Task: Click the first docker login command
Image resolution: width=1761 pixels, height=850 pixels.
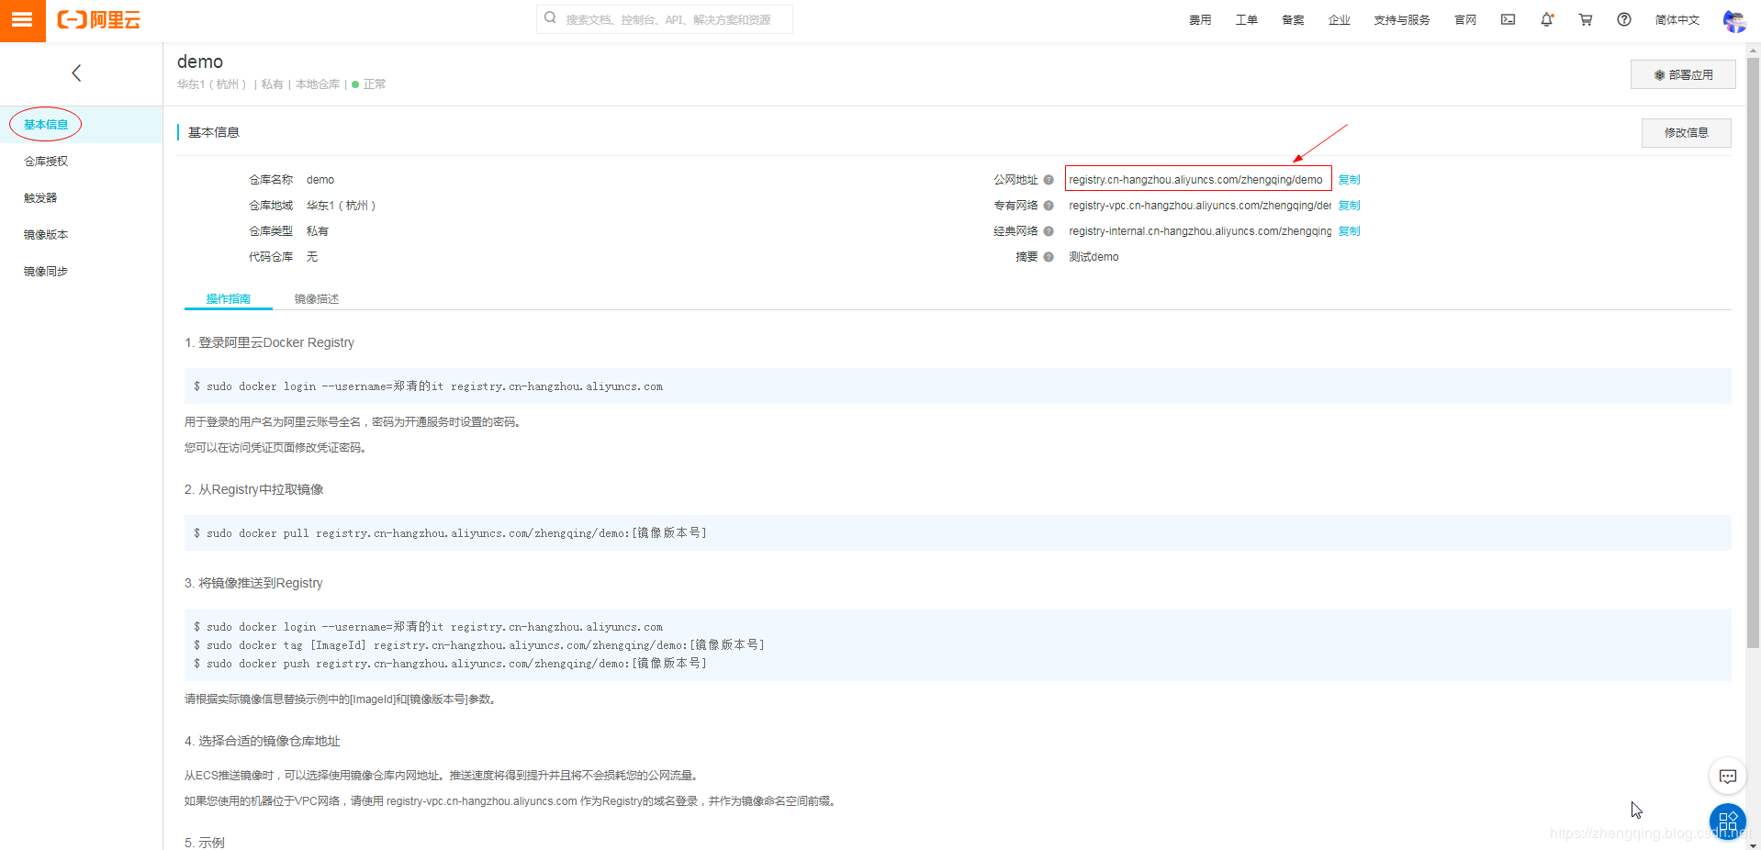Action: pos(428,386)
